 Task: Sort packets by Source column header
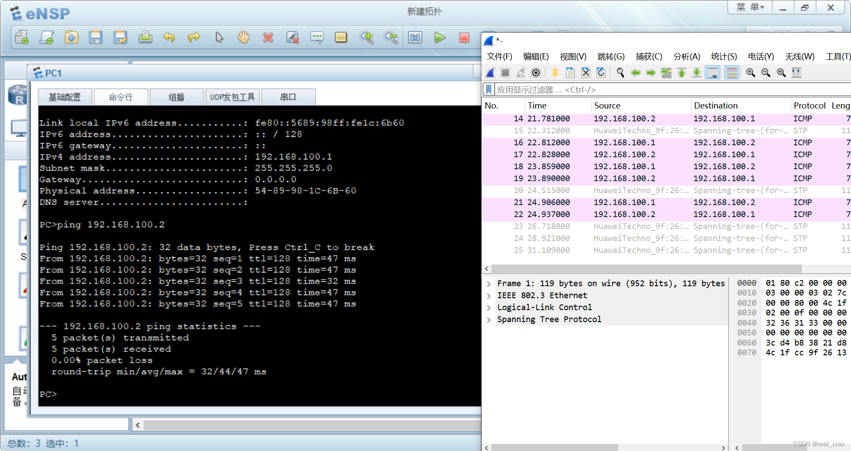click(641, 105)
